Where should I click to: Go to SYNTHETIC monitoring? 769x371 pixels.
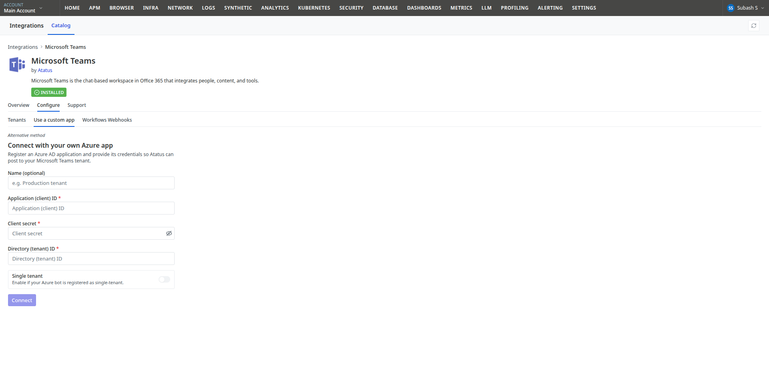point(238,8)
